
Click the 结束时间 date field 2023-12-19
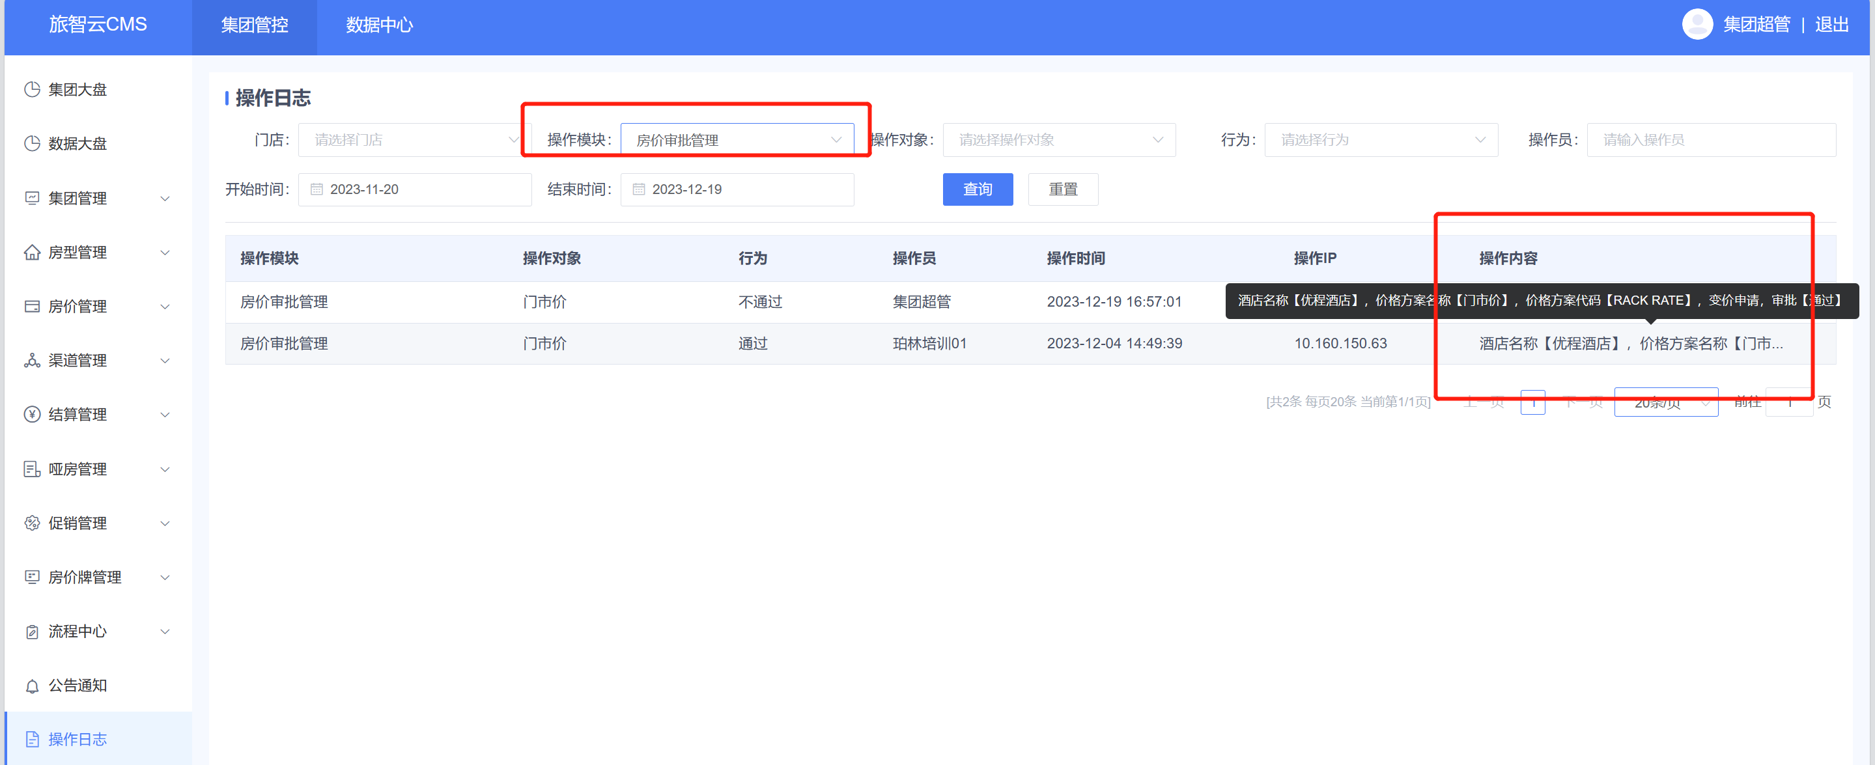[737, 189]
